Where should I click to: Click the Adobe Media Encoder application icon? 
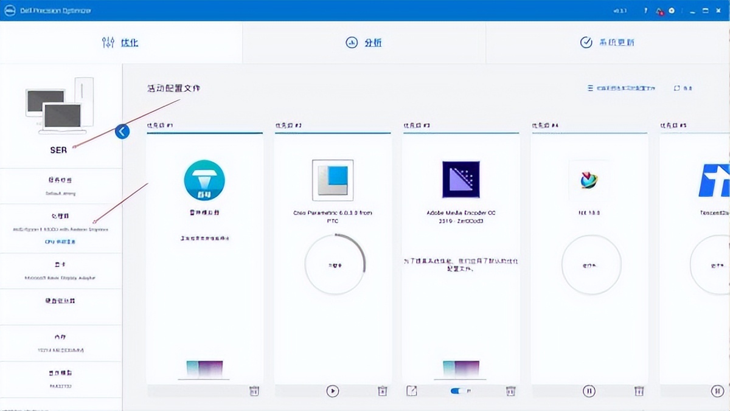coord(461,180)
